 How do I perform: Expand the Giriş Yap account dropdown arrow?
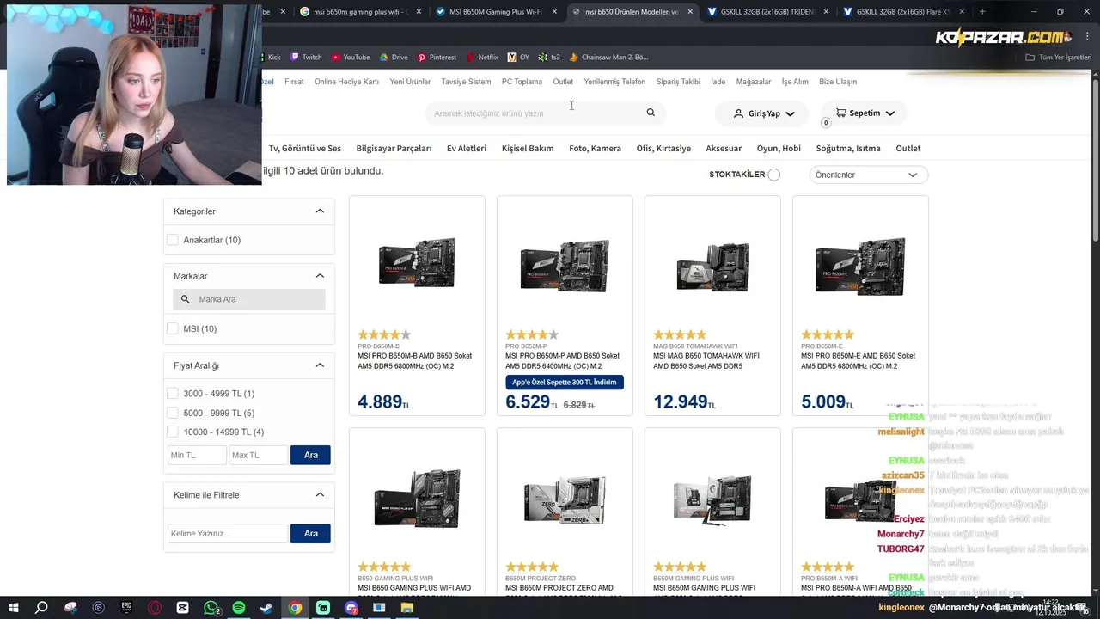(x=790, y=113)
